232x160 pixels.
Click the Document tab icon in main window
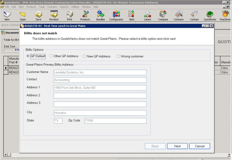[x=3, y=33]
